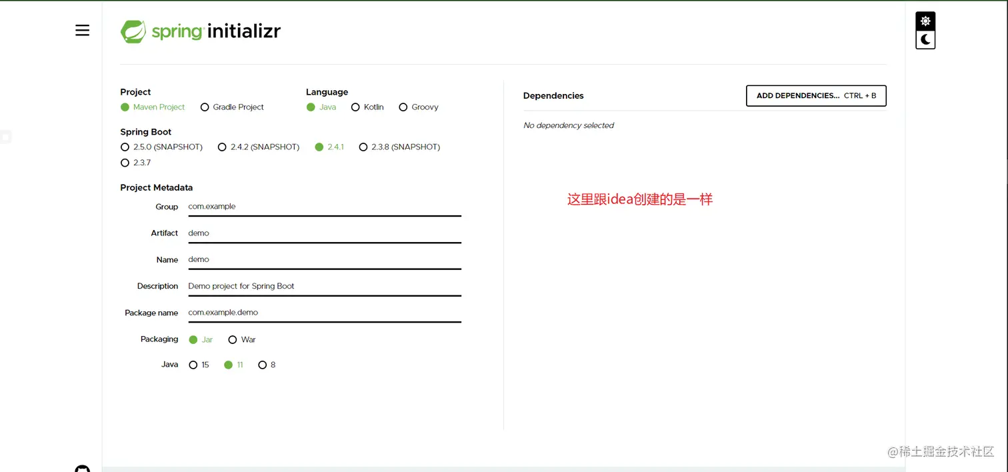Click the Spring Initializr logo

pos(200,31)
